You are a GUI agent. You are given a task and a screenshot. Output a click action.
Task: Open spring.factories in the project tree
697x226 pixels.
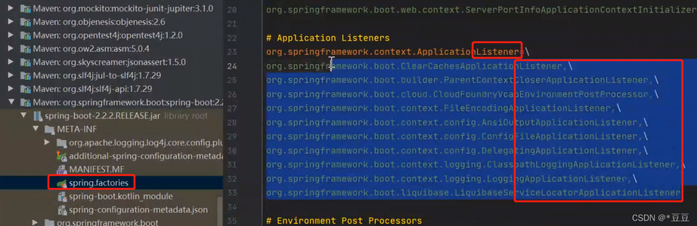(x=100, y=183)
